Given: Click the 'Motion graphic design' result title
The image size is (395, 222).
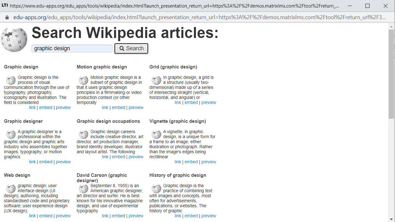Looking at the screenshot, I should (x=102, y=67).
